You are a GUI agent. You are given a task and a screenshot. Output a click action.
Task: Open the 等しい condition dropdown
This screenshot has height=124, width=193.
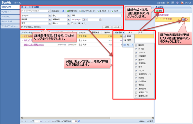click(x=69, y=23)
